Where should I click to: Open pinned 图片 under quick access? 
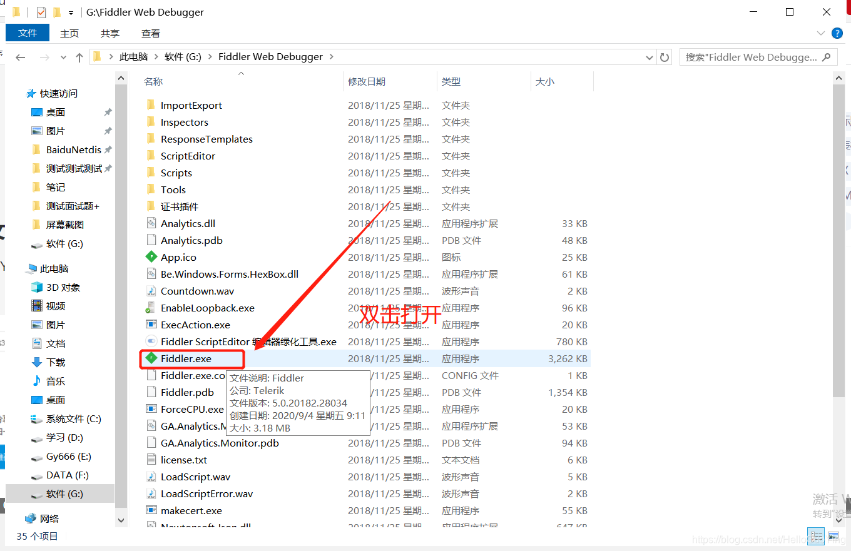click(56, 131)
